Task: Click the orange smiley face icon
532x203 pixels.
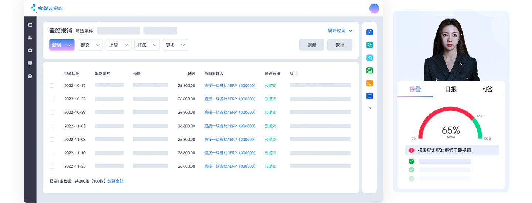Action: (x=369, y=83)
